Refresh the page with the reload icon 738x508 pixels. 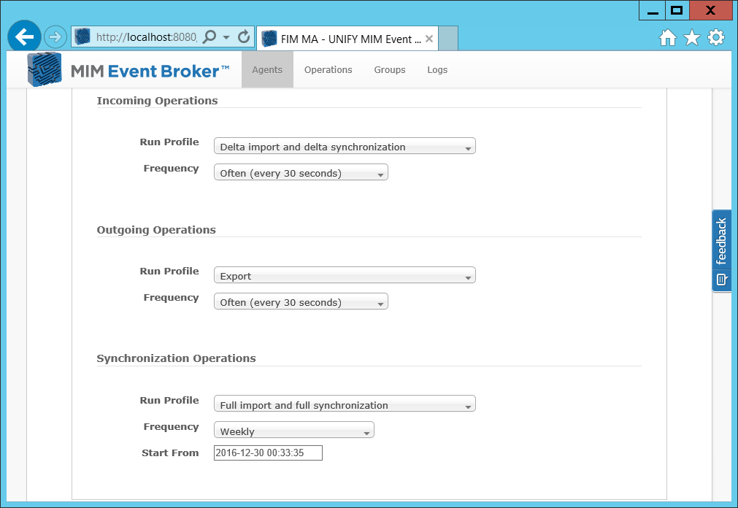(x=243, y=36)
